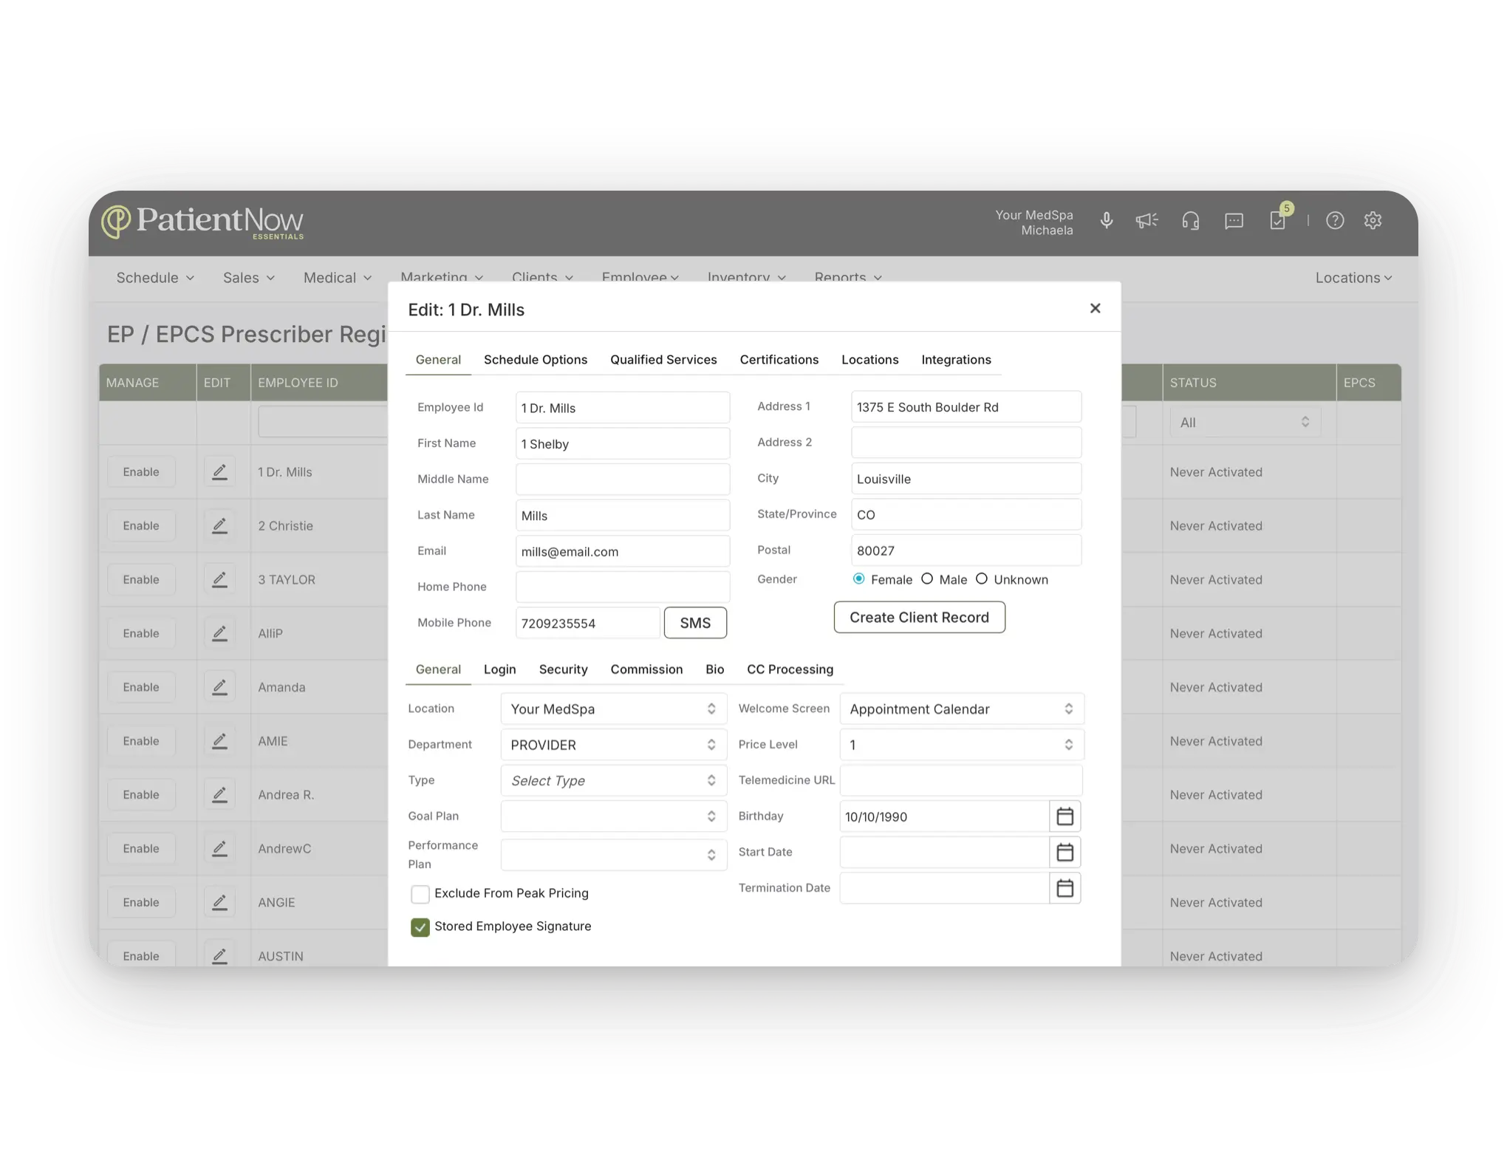The width and height of the screenshot is (1507, 1157).
Task: Open the Department dropdown
Action: tap(613, 745)
